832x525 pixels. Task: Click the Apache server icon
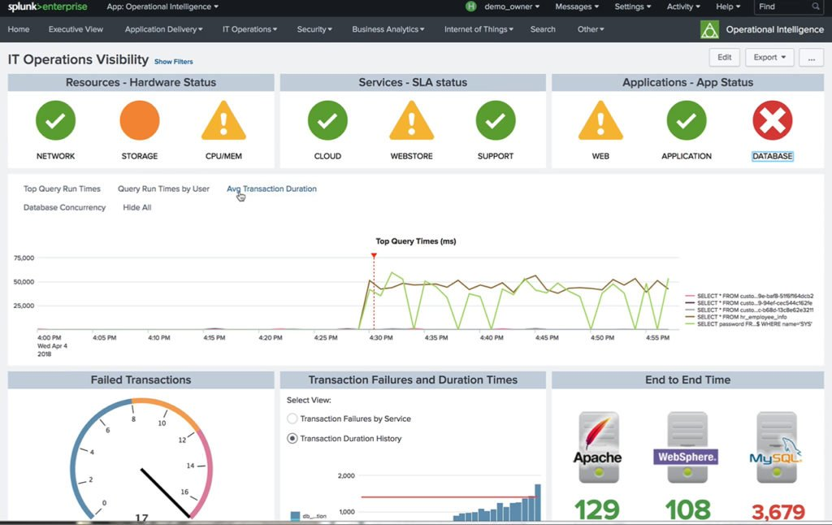pyautogui.click(x=599, y=447)
